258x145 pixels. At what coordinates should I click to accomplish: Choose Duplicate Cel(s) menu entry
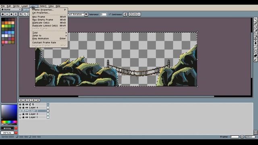49,23
